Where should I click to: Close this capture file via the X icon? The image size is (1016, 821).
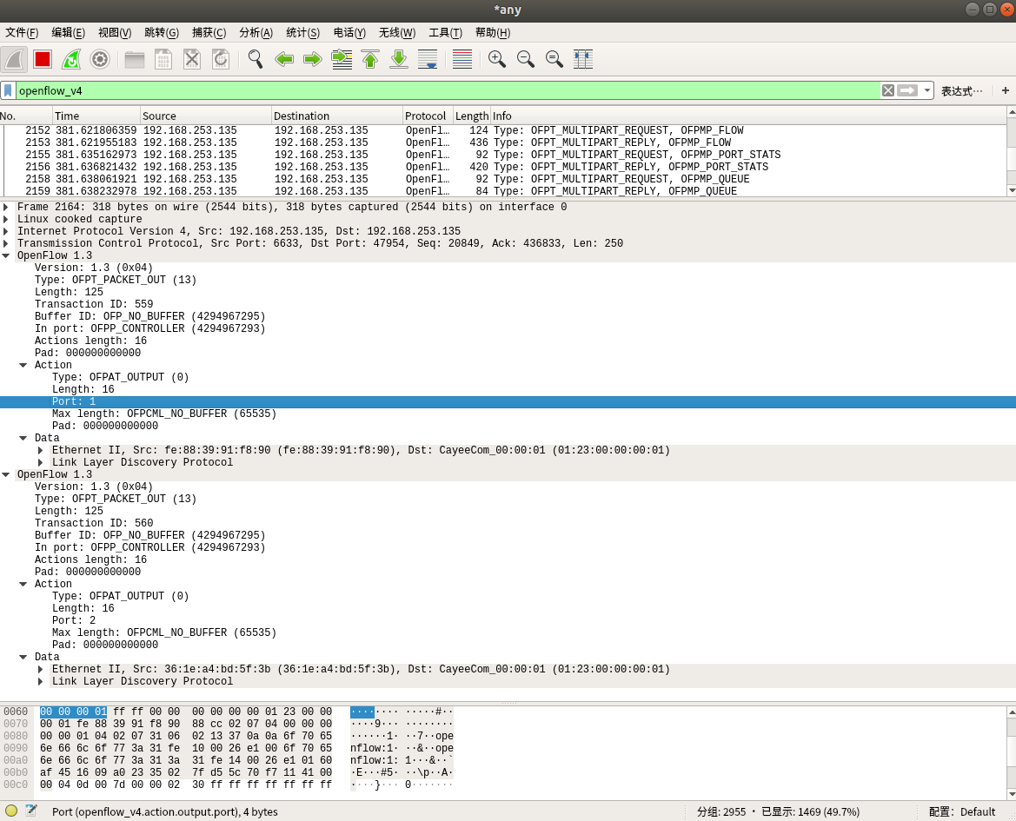click(192, 60)
